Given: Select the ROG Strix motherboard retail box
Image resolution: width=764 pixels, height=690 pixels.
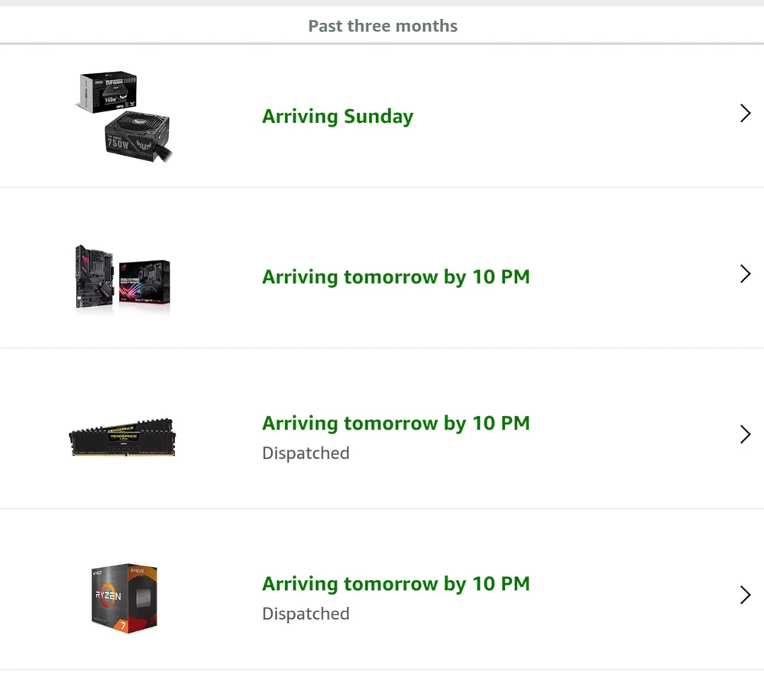Looking at the screenshot, I should [144, 282].
